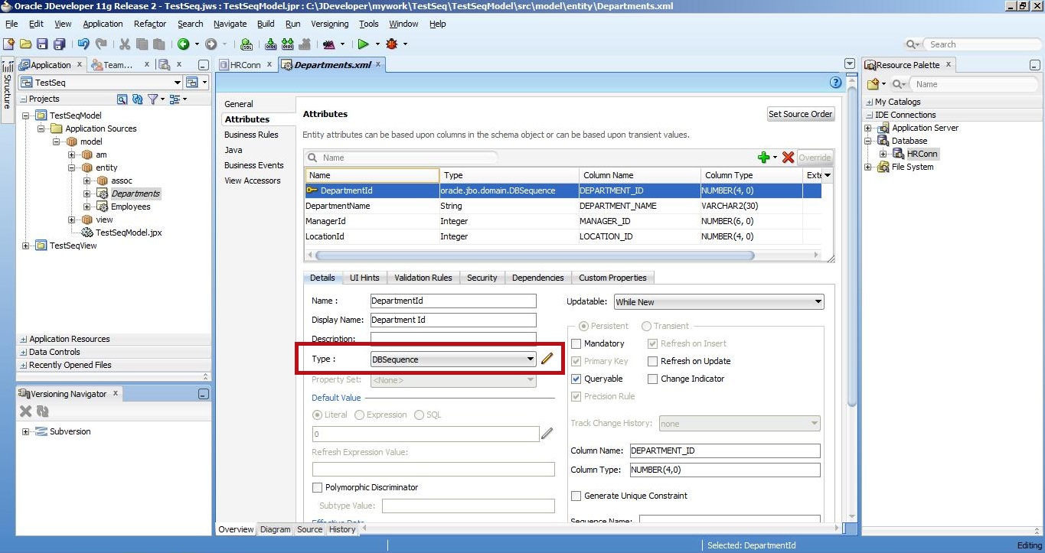Toggle the Queryable checkbox
1045x553 pixels.
point(576,379)
